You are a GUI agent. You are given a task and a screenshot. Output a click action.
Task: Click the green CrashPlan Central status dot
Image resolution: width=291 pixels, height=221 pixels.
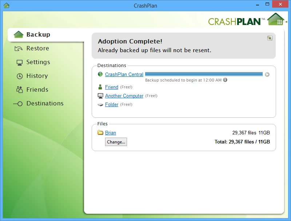pyautogui.click(x=100, y=74)
